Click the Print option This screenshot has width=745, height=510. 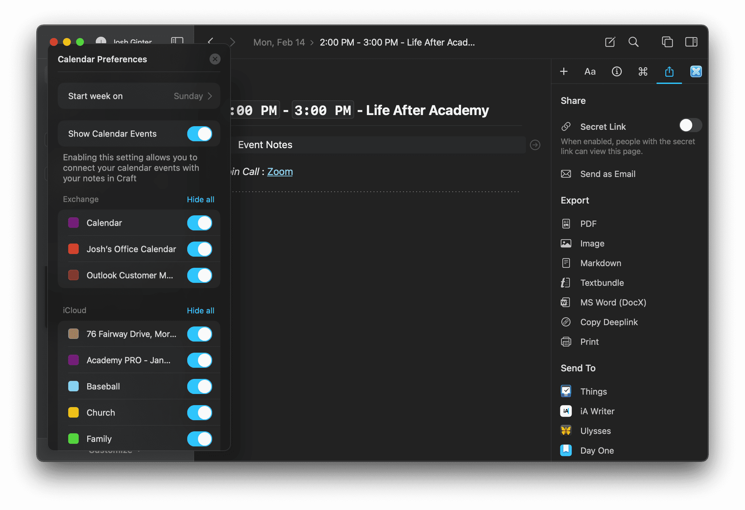click(x=589, y=342)
